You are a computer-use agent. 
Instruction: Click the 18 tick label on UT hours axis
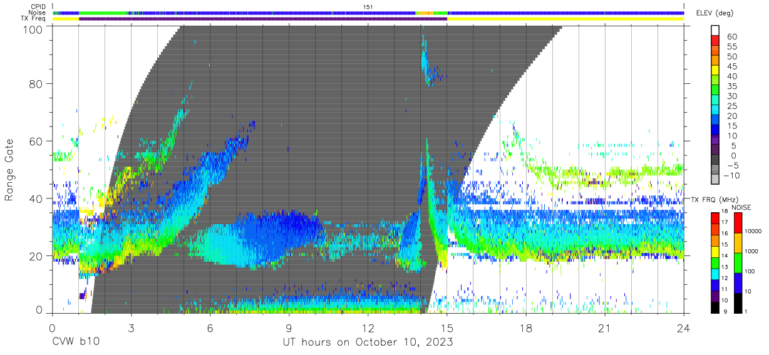[x=526, y=328]
